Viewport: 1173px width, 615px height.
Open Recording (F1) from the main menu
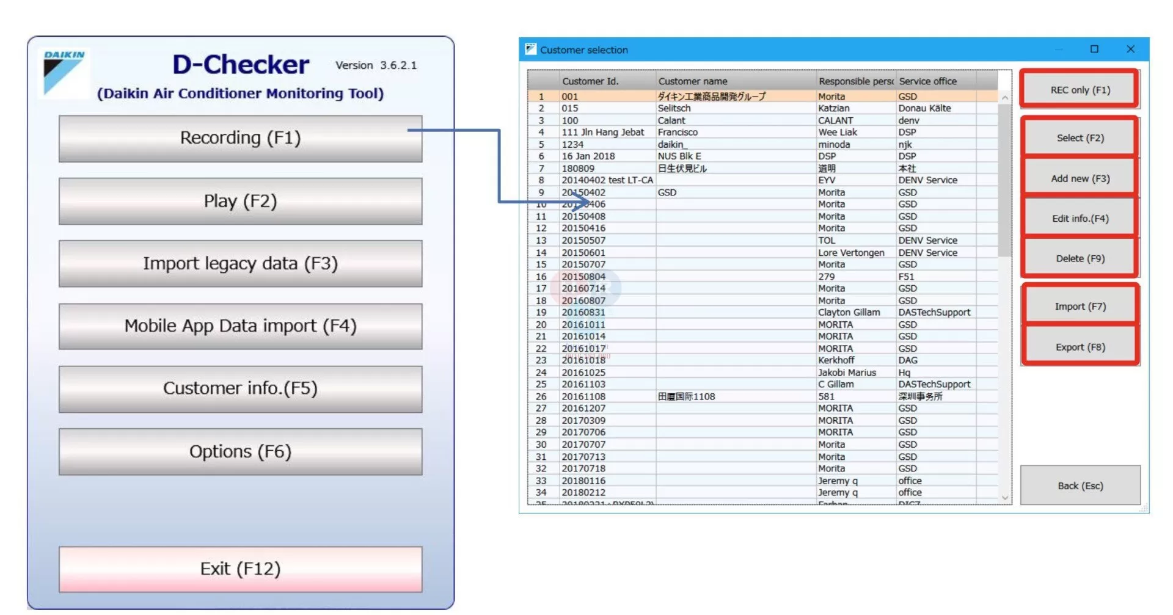point(239,138)
